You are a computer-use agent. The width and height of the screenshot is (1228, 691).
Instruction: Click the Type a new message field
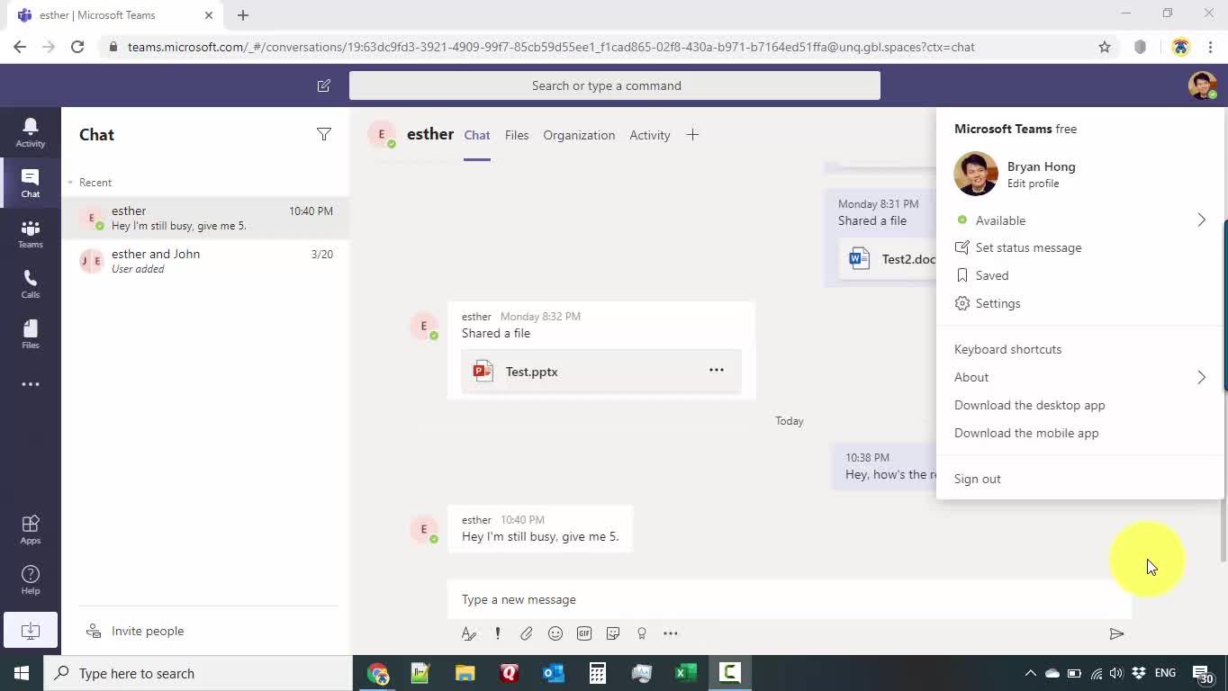[774, 599]
